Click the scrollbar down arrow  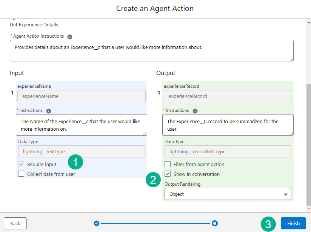(308, 208)
